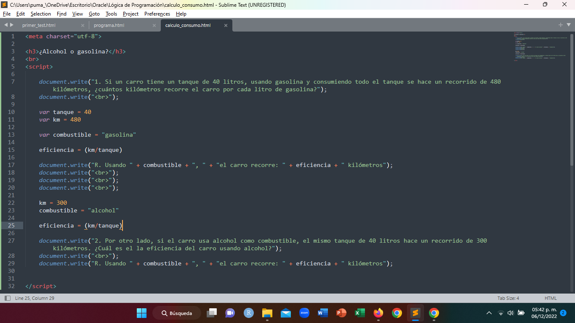Open the tab list dropdown arrow
This screenshot has width=575, height=323.
click(569, 25)
